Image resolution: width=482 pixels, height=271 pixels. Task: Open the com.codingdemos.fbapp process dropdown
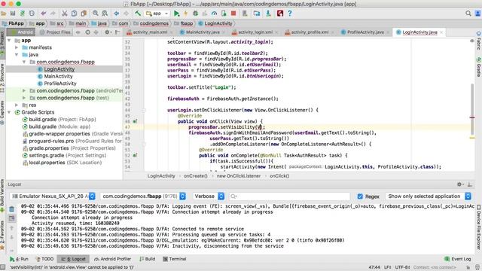(143, 196)
